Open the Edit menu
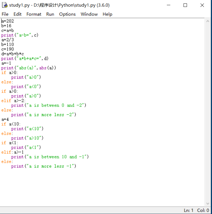Image resolution: width=212 pixels, height=214 pixels. [x=18, y=14]
